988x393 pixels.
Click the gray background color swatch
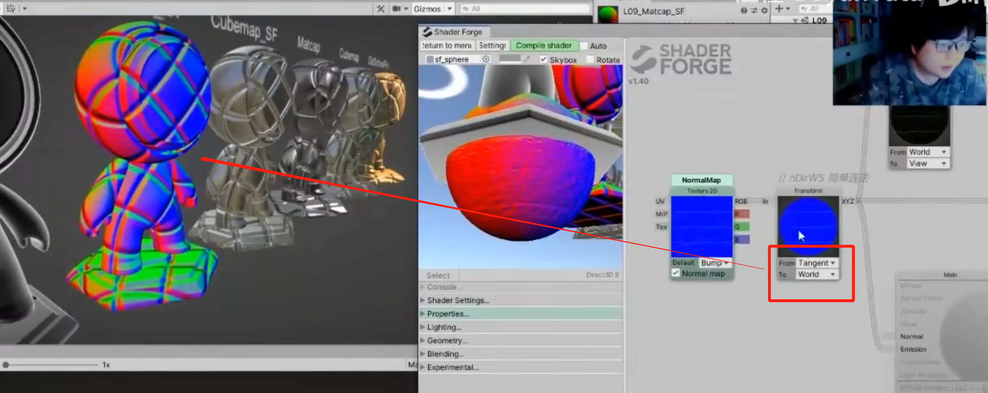click(x=509, y=59)
